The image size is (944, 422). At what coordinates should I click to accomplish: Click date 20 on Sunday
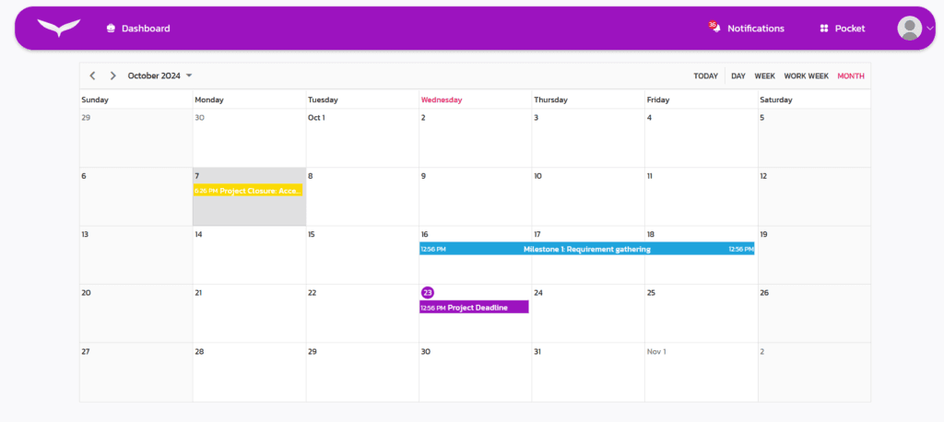tap(86, 293)
